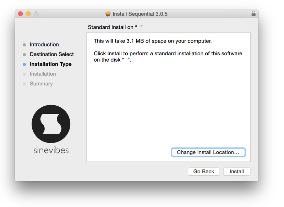The width and height of the screenshot is (284, 207).
Task: Open Change Install Location dialog
Action: [208, 152]
